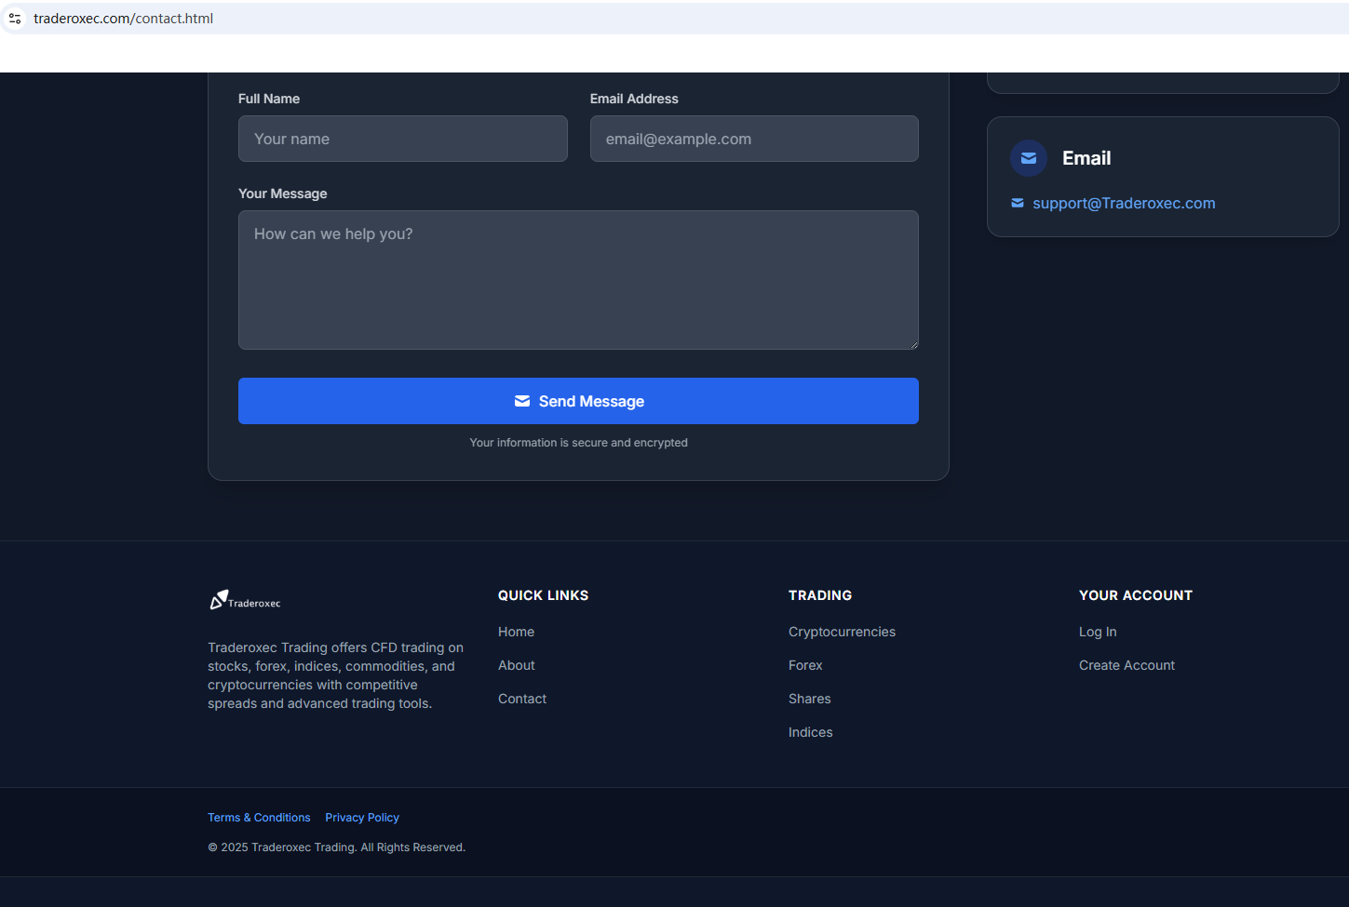This screenshot has height=907, width=1349.
Task: Select the Your Message text area
Action: point(578,279)
